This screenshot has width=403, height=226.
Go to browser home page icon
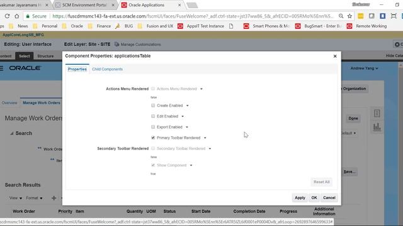click(x=17, y=16)
